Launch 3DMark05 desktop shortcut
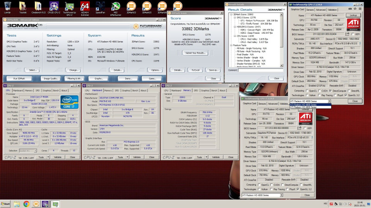 point(147,7)
